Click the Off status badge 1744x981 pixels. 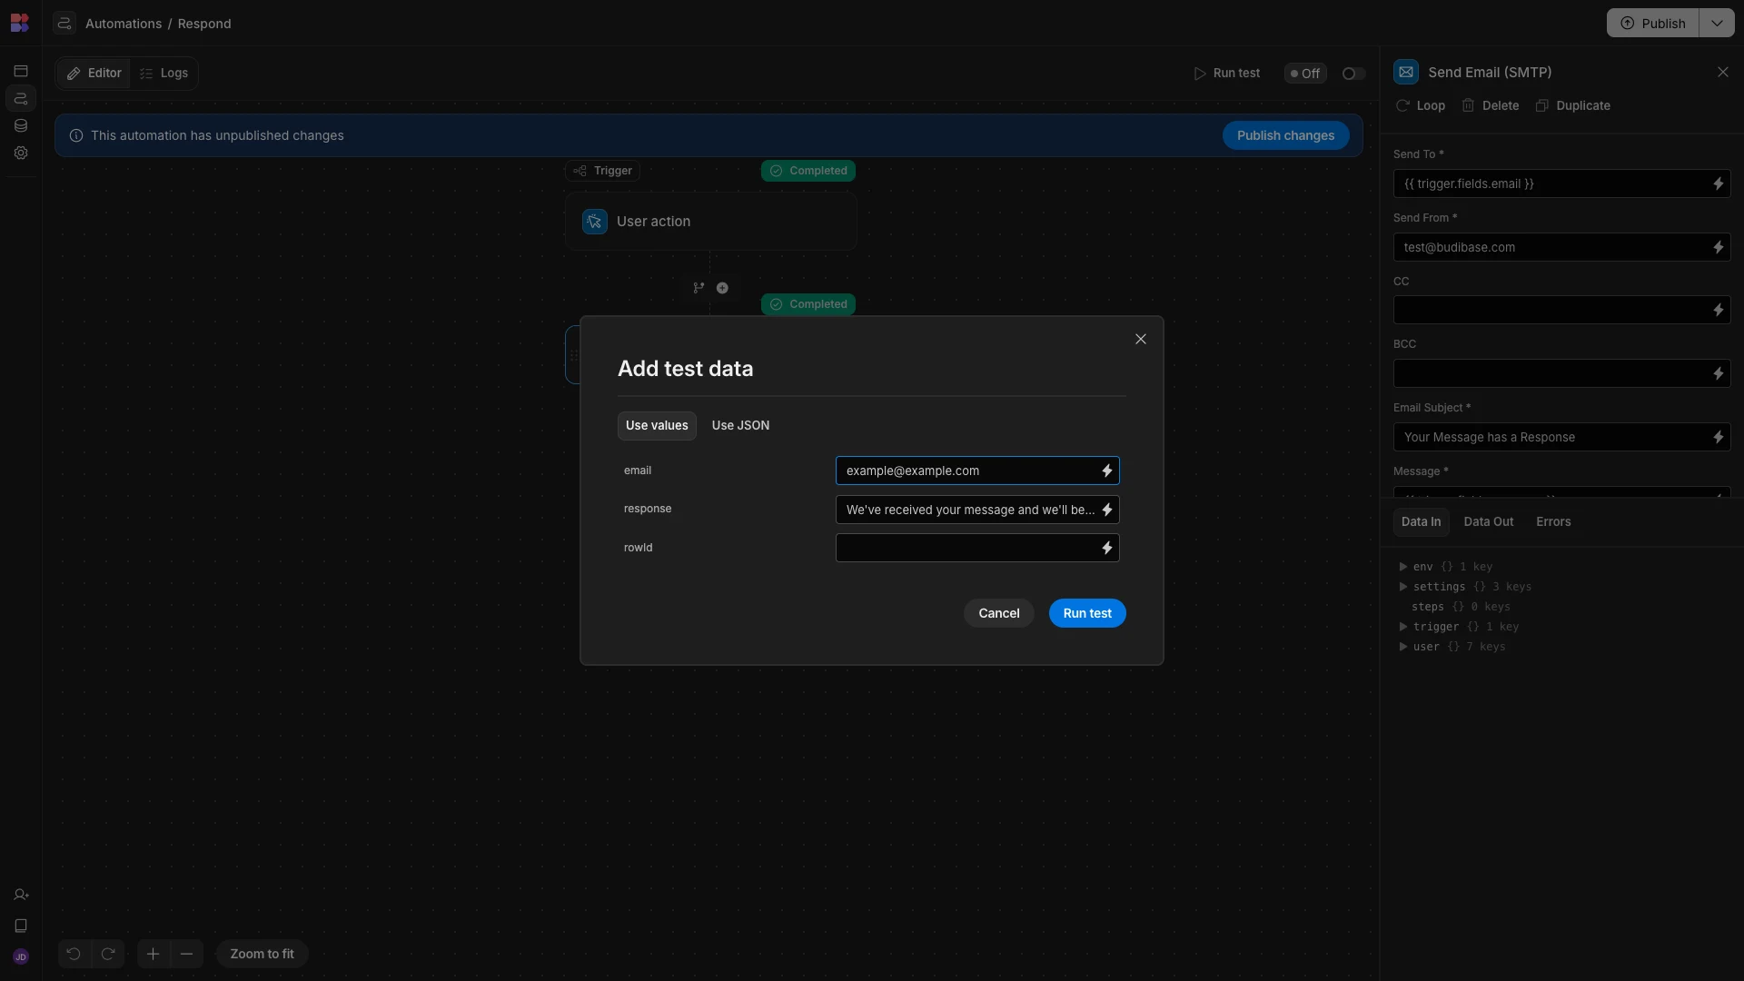point(1305,74)
